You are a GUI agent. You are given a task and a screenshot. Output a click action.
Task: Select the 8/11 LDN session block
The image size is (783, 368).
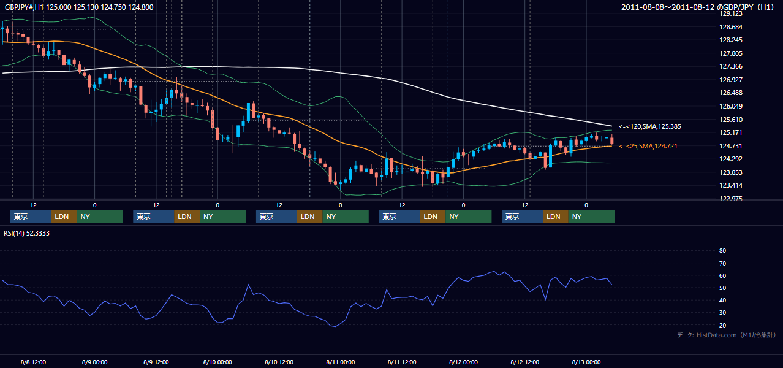[433, 217]
